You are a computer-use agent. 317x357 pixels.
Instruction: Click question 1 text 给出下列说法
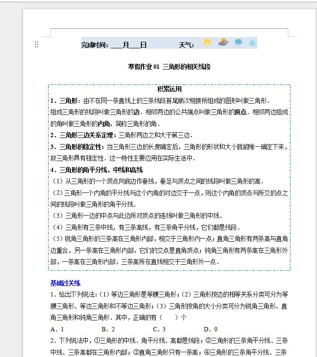coord(169,294)
